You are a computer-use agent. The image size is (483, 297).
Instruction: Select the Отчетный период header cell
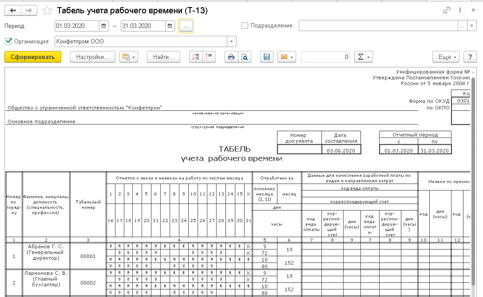pos(415,134)
